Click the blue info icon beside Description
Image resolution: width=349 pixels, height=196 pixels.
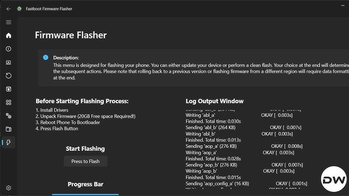(46, 57)
